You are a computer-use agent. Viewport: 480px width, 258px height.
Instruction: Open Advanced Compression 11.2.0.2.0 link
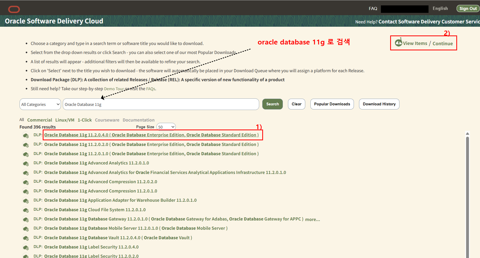(x=101, y=182)
